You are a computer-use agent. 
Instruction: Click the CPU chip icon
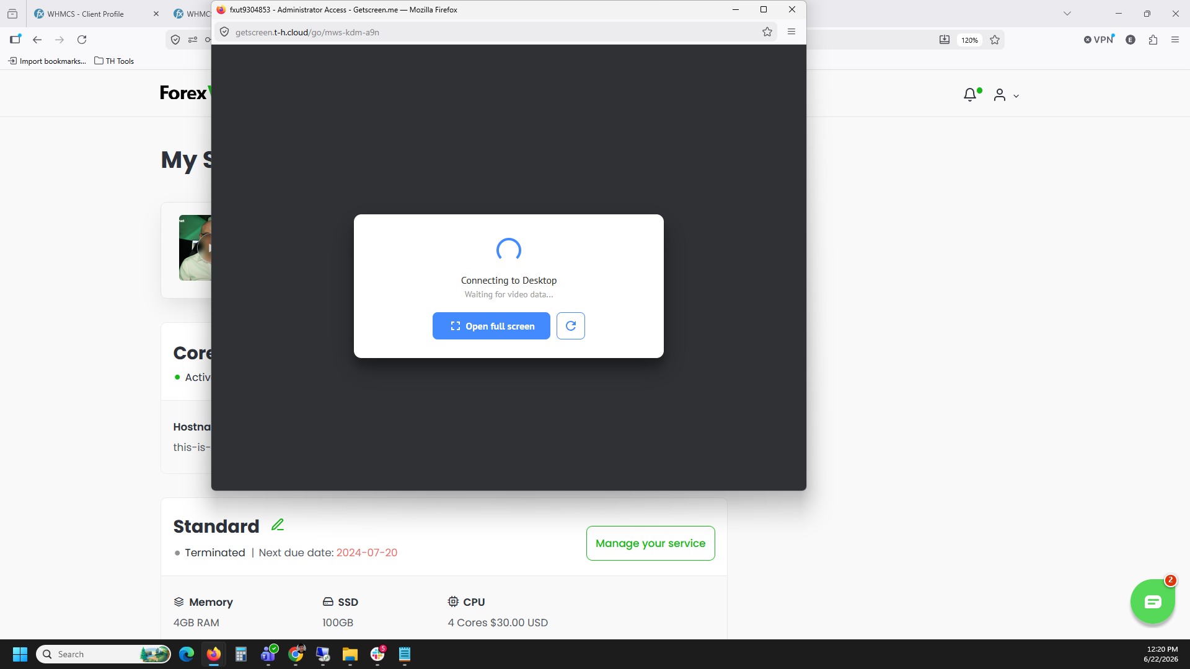coord(453,601)
